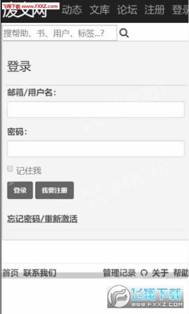Click the magnifying glass search icon

coord(124,33)
